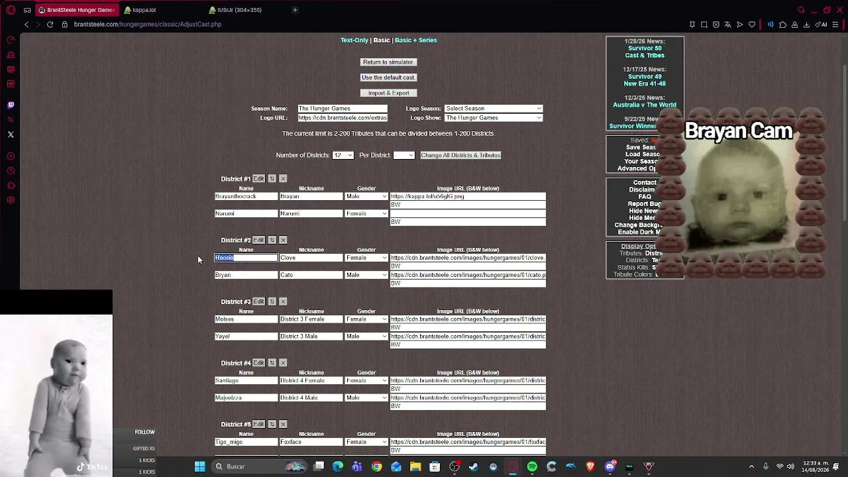The height and width of the screenshot is (477, 848).
Task: Select the Basic + Series view link
Action: pyautogui.click(x=416, y=40)
